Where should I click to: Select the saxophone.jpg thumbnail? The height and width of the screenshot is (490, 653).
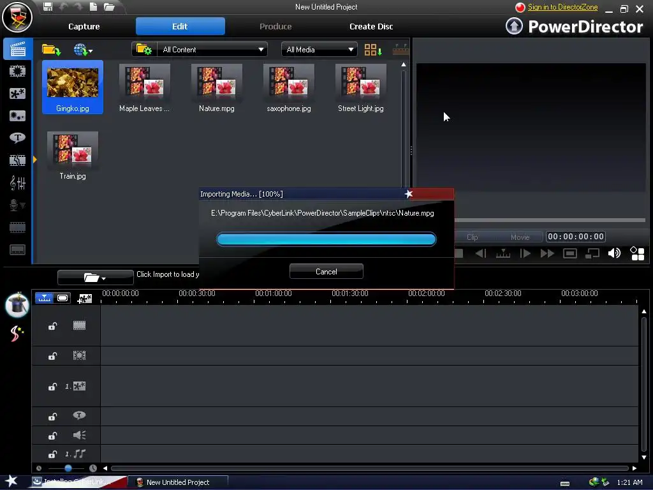[289, 88]
